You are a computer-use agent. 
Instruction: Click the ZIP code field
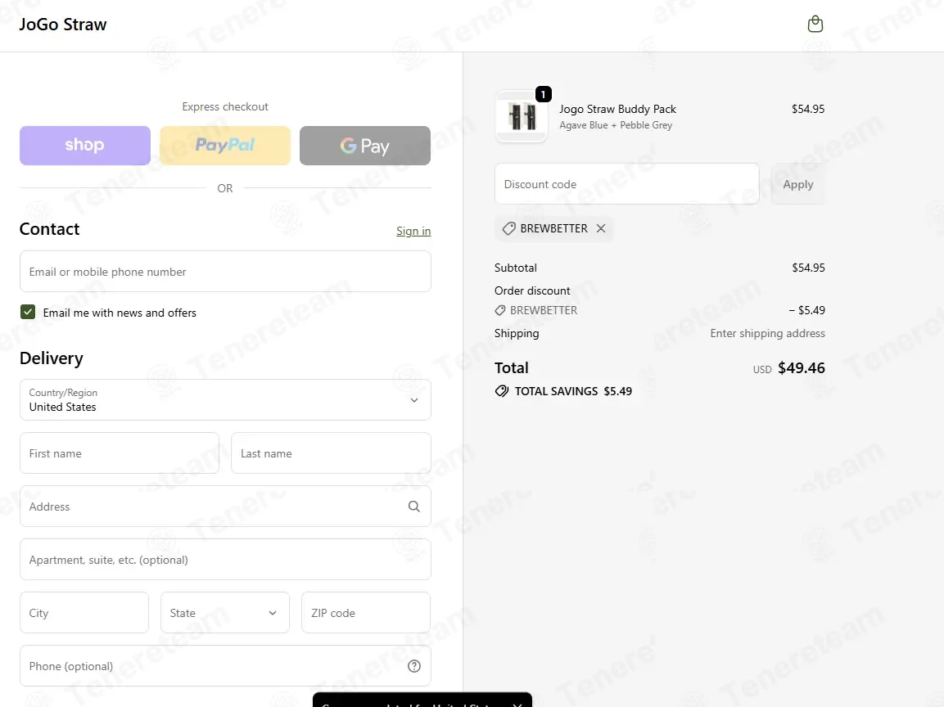click(x=366, y=613)
